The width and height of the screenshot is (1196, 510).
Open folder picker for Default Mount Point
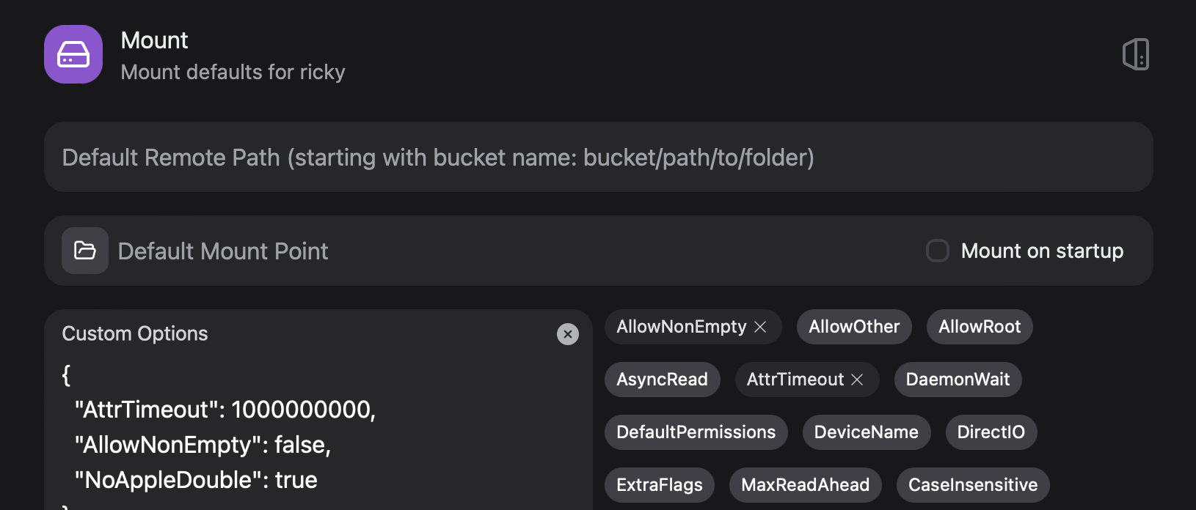point(85,251)
